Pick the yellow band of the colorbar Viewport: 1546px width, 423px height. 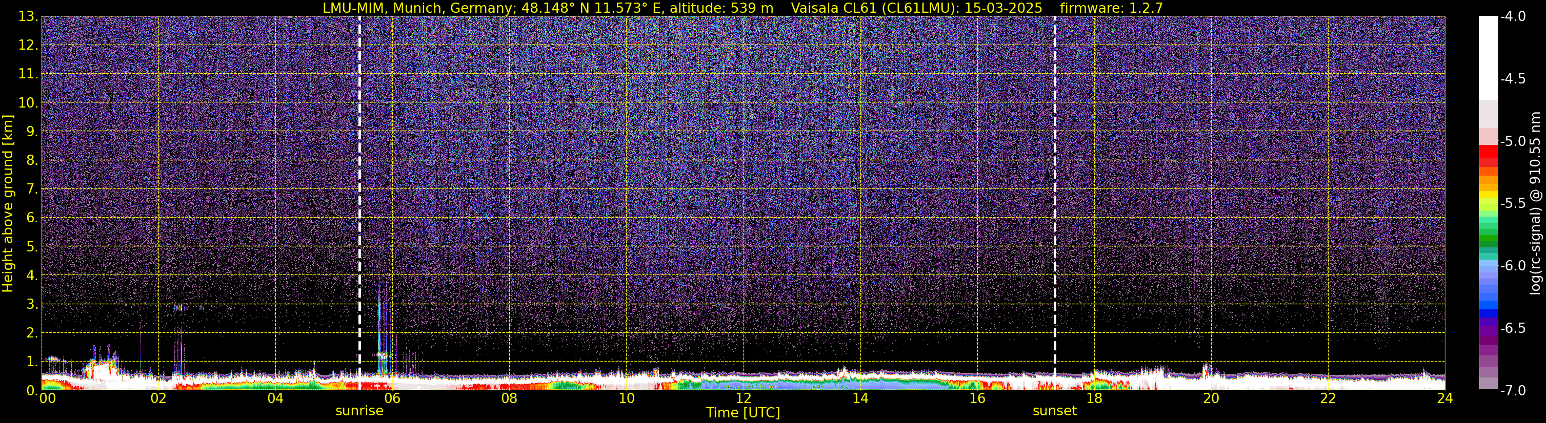click(x=1489, y=194)
